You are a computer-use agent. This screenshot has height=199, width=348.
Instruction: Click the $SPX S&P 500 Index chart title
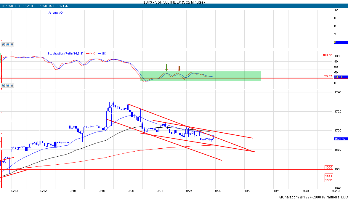(x=174, y=2)
